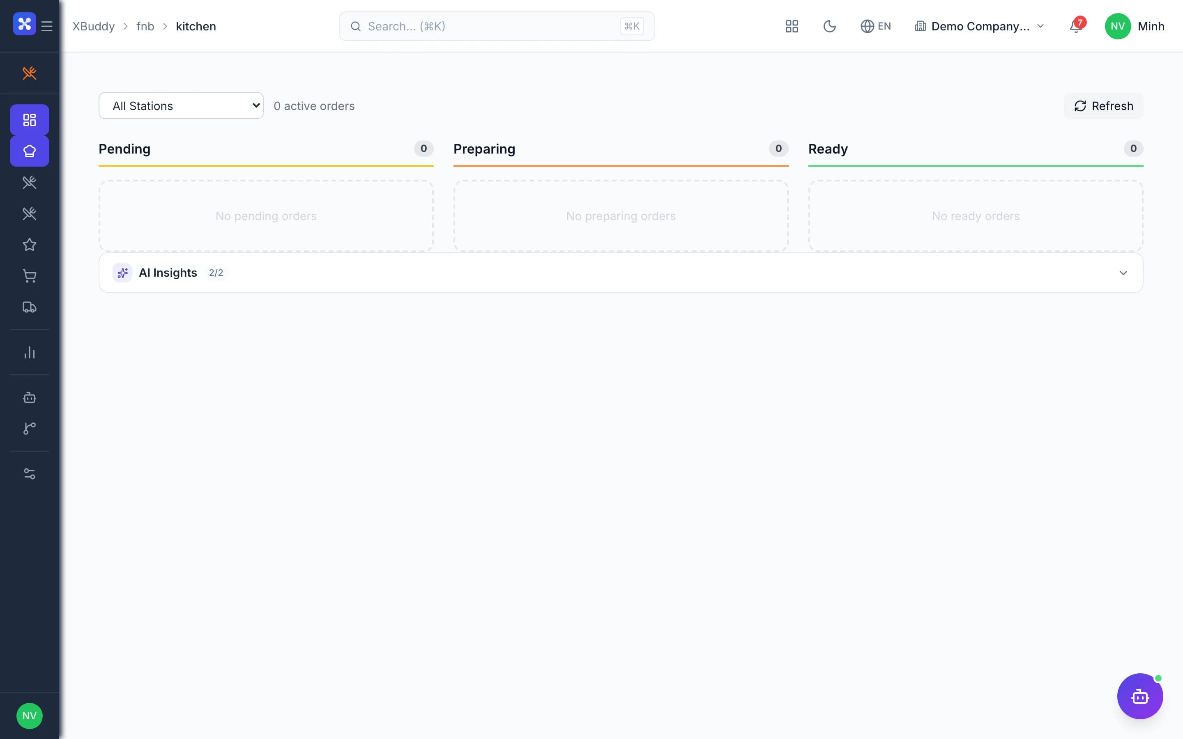The width and height of the screenshot is (1183, 739).
Task: Click the Preparing column header
Action: pyautogui.click(x=484, y=149)
